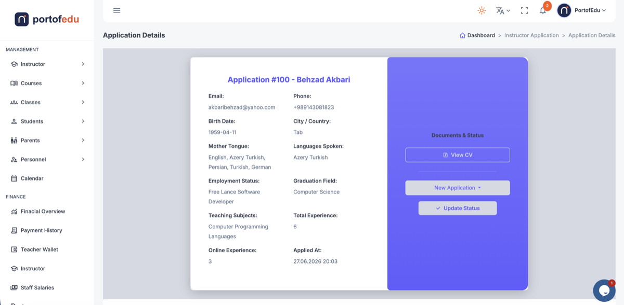Click email akbaribehzad@yahoo.com

(242, 107)
